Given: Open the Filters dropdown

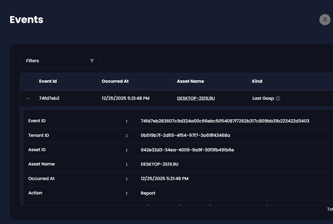Looking at the screenshot, I should (x=60, y=61).
